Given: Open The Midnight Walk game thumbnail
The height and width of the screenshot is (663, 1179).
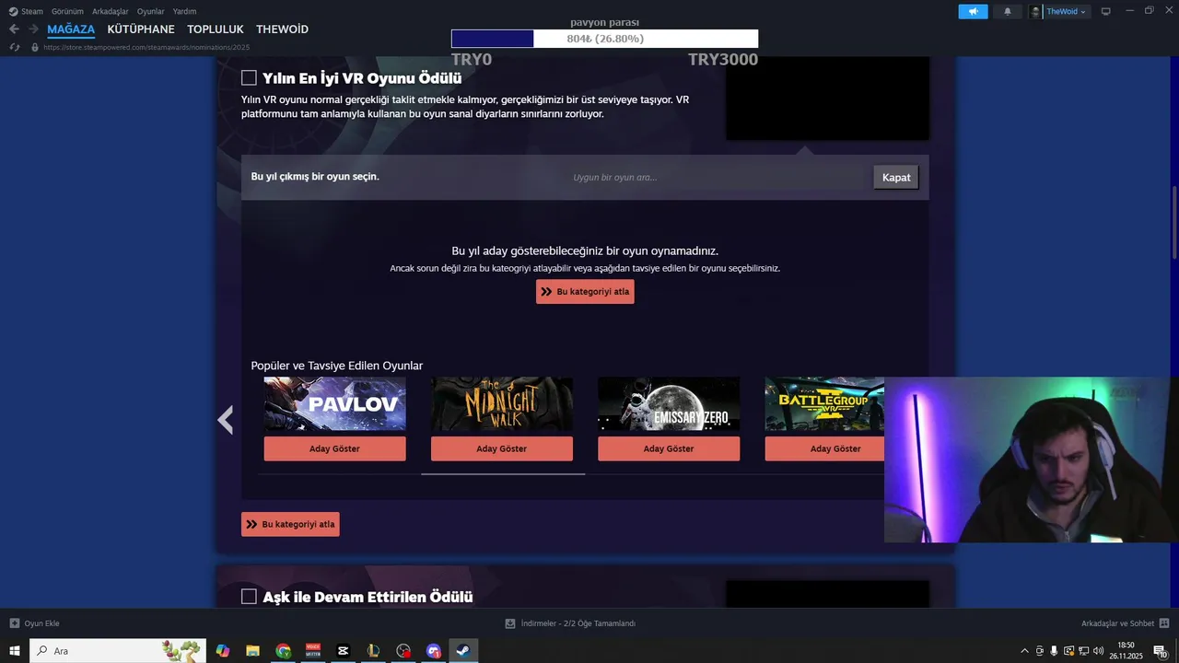Looking at the screenshot, I should pos(501,403).
